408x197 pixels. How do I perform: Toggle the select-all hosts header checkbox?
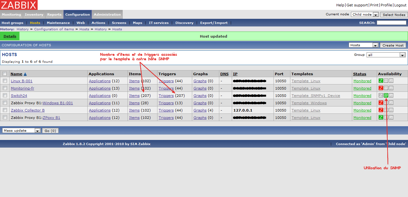coord(5,74)
